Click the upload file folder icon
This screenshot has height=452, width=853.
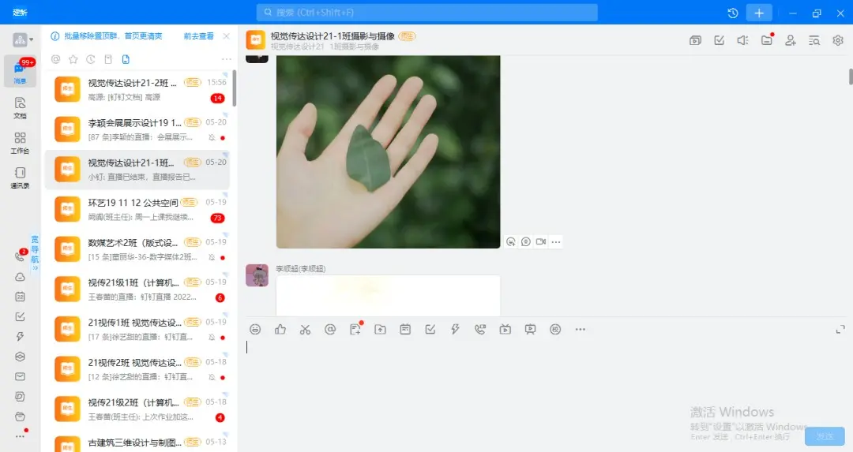click(380, 329)
